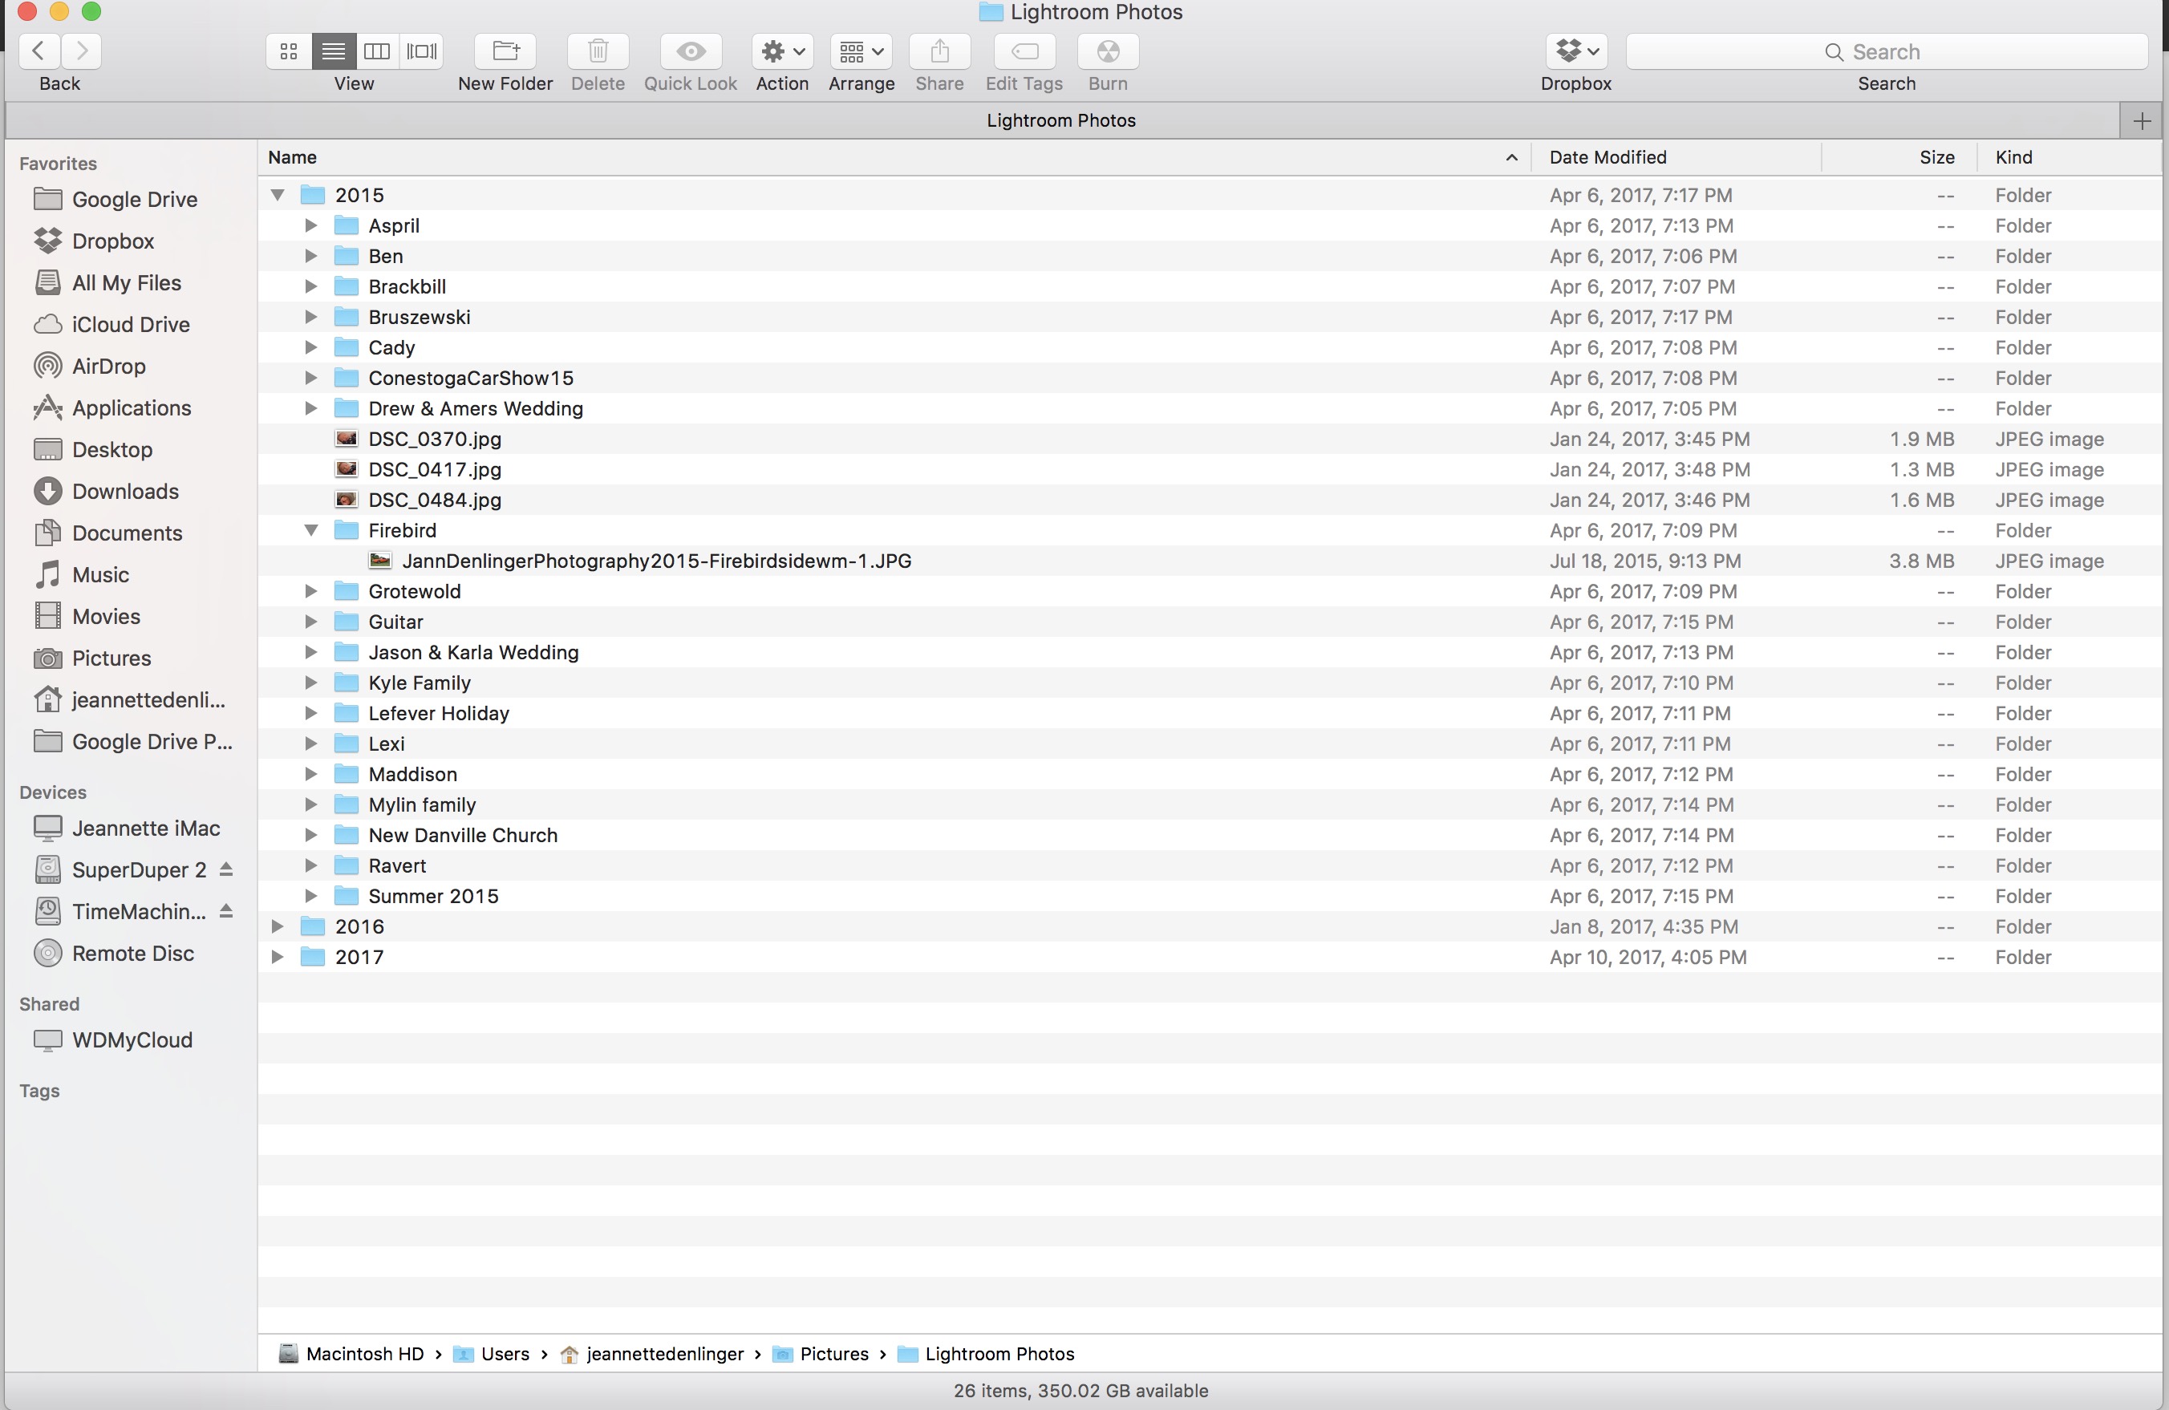The image size is (2169, 1410).
Task: Eject the SuperDuper 2 drive
Action: tap(226, 869)
